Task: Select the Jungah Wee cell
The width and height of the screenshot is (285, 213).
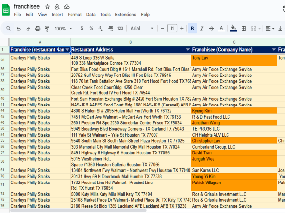Action: tap(234, 161)
